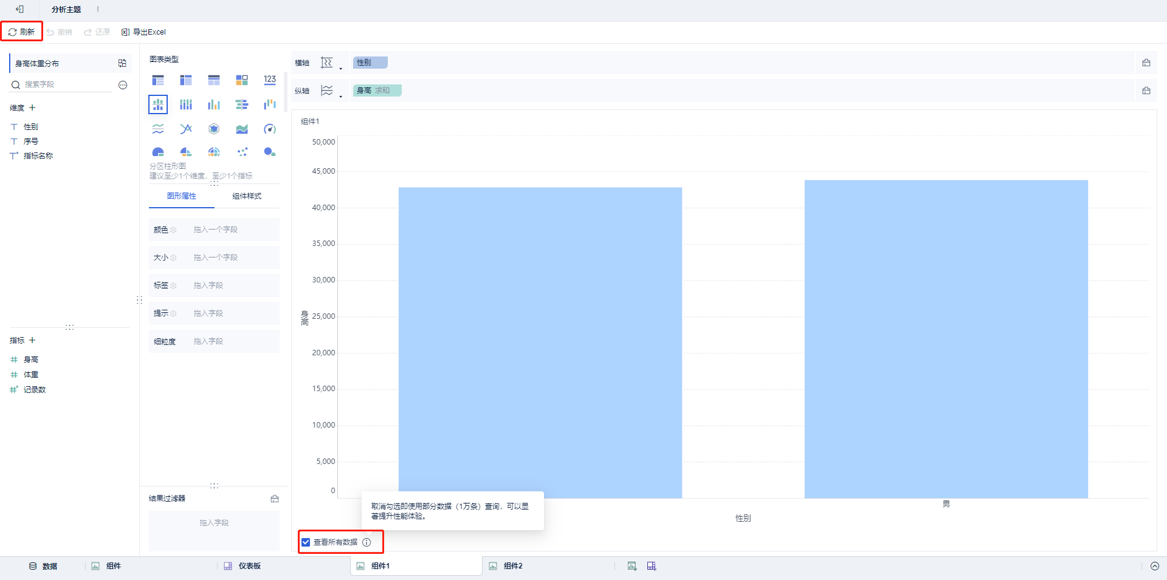Image resolution: width=1167 pixels, height=580 pixels.
Task: Select the 指标名称 dimension field
Action: [38, 156]
